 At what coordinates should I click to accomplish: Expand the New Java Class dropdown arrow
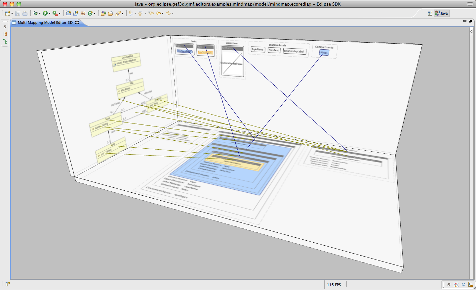pyautogui.click(x=95, y=14)
